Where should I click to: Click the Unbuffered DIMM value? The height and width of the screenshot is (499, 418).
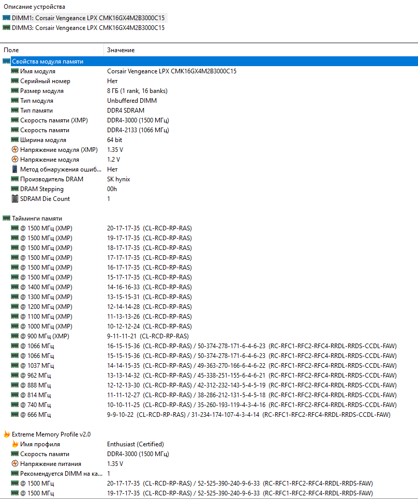[x=132, y=101]
